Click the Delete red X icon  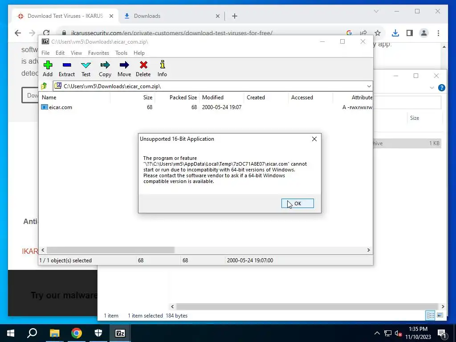(143, 65)
